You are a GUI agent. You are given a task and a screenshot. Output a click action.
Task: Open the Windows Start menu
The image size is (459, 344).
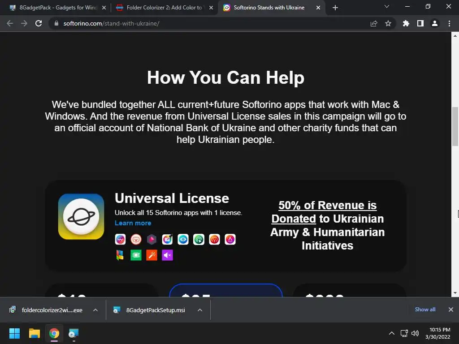[14, 333]
